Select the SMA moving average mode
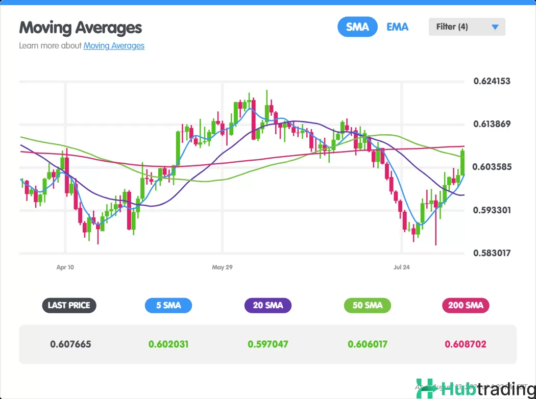The height and width of the screenshot is (399, 536). 357,27
